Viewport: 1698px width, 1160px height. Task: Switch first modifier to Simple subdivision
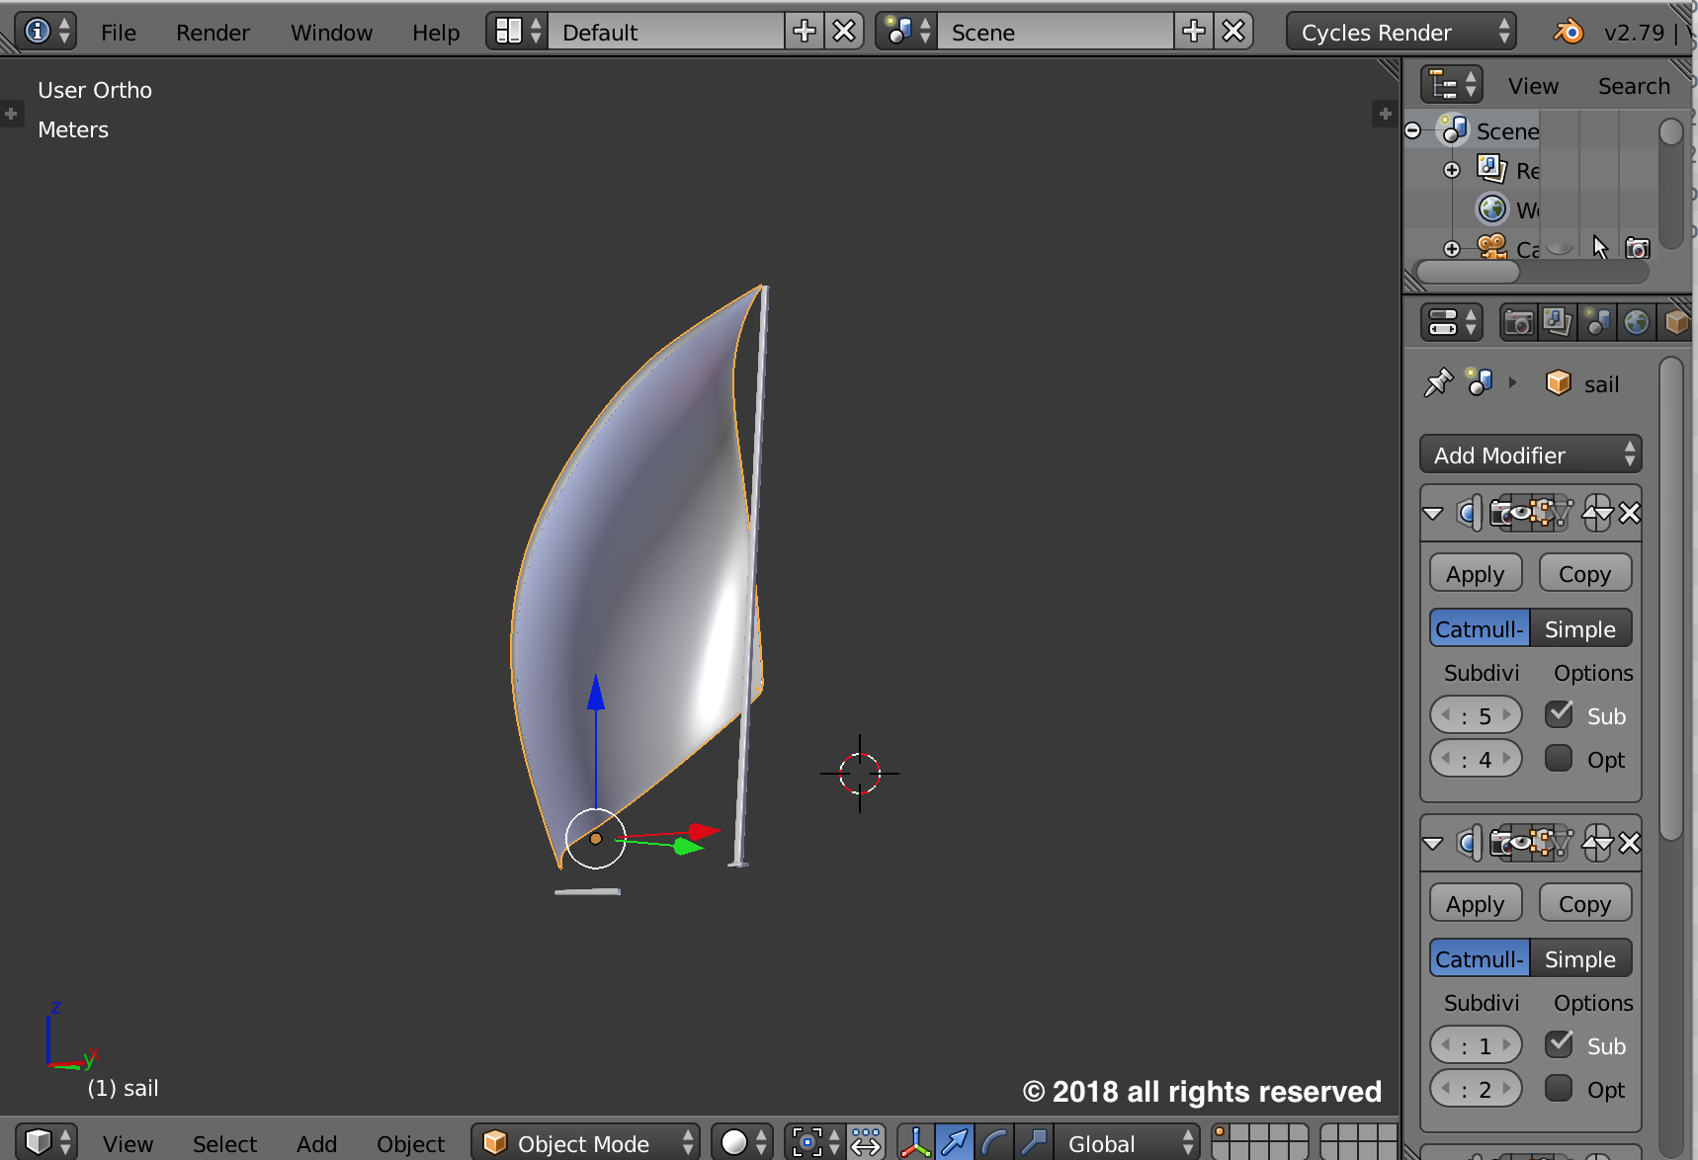1579,629
